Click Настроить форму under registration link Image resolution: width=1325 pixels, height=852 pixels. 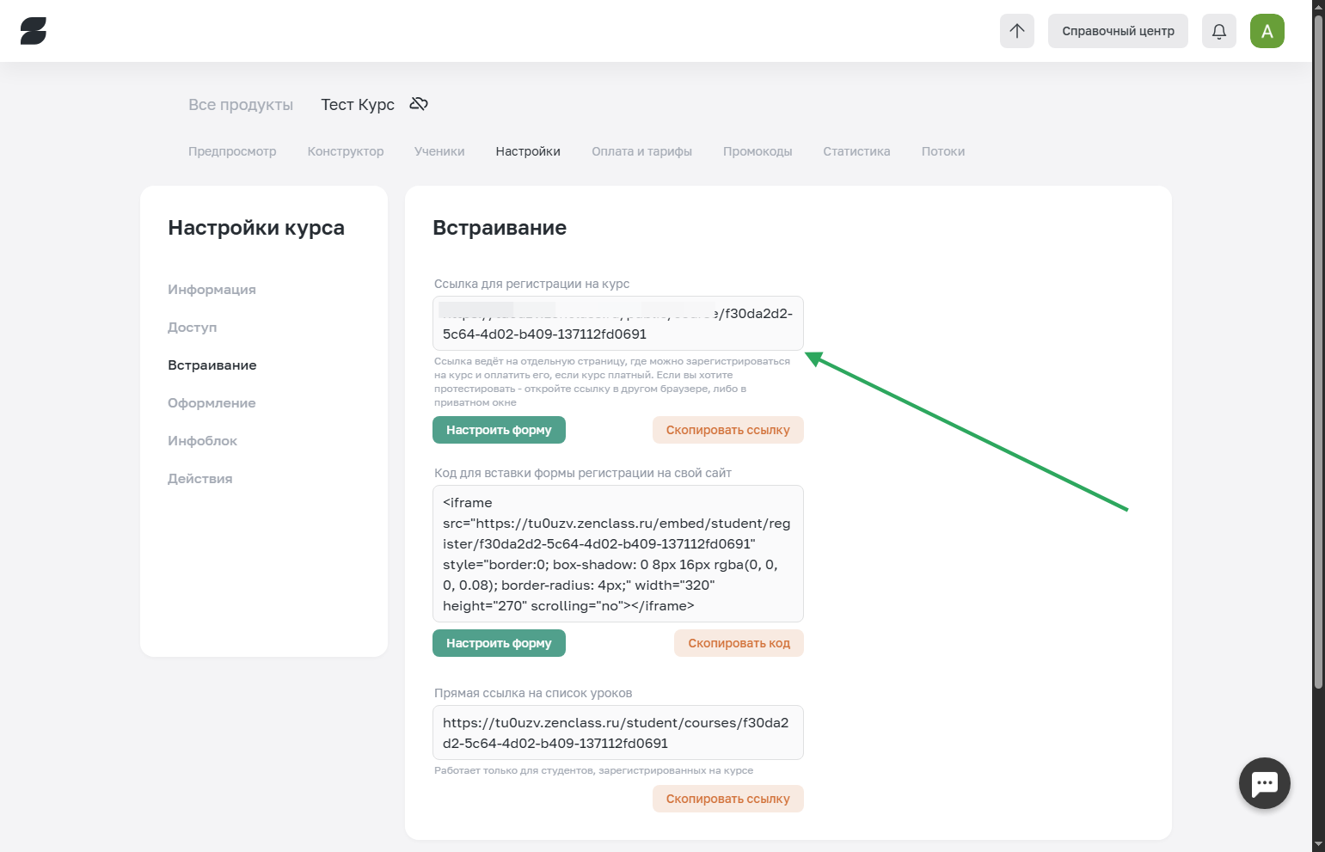click(x=499, y=430)
